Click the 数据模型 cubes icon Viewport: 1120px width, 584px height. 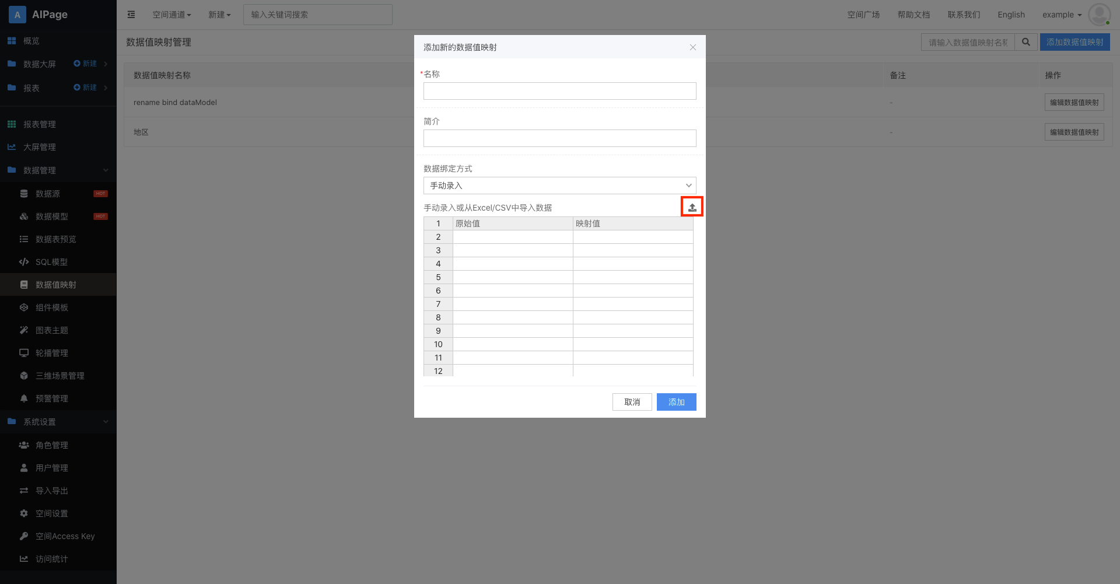point(24,216)
